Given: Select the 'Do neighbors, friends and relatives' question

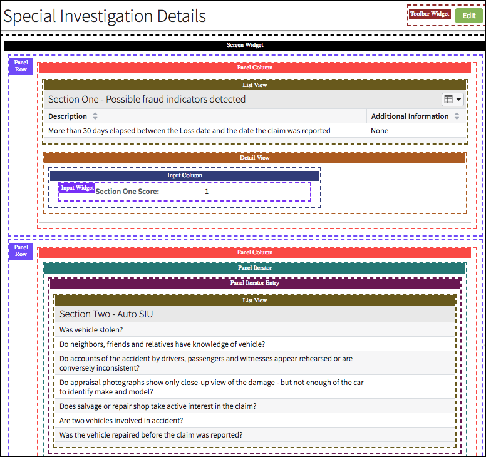Looking at the screenshot, I should pyautogui.click(x=162, y=344).
